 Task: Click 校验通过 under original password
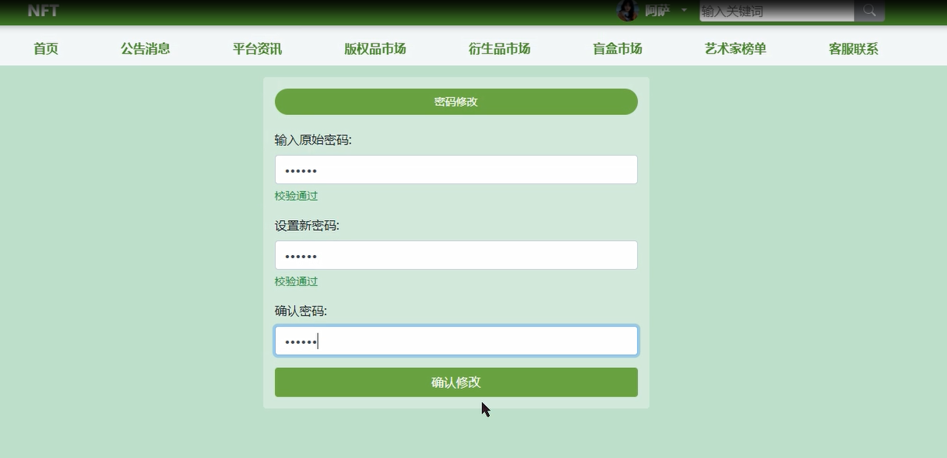click(x=296, y=196)
